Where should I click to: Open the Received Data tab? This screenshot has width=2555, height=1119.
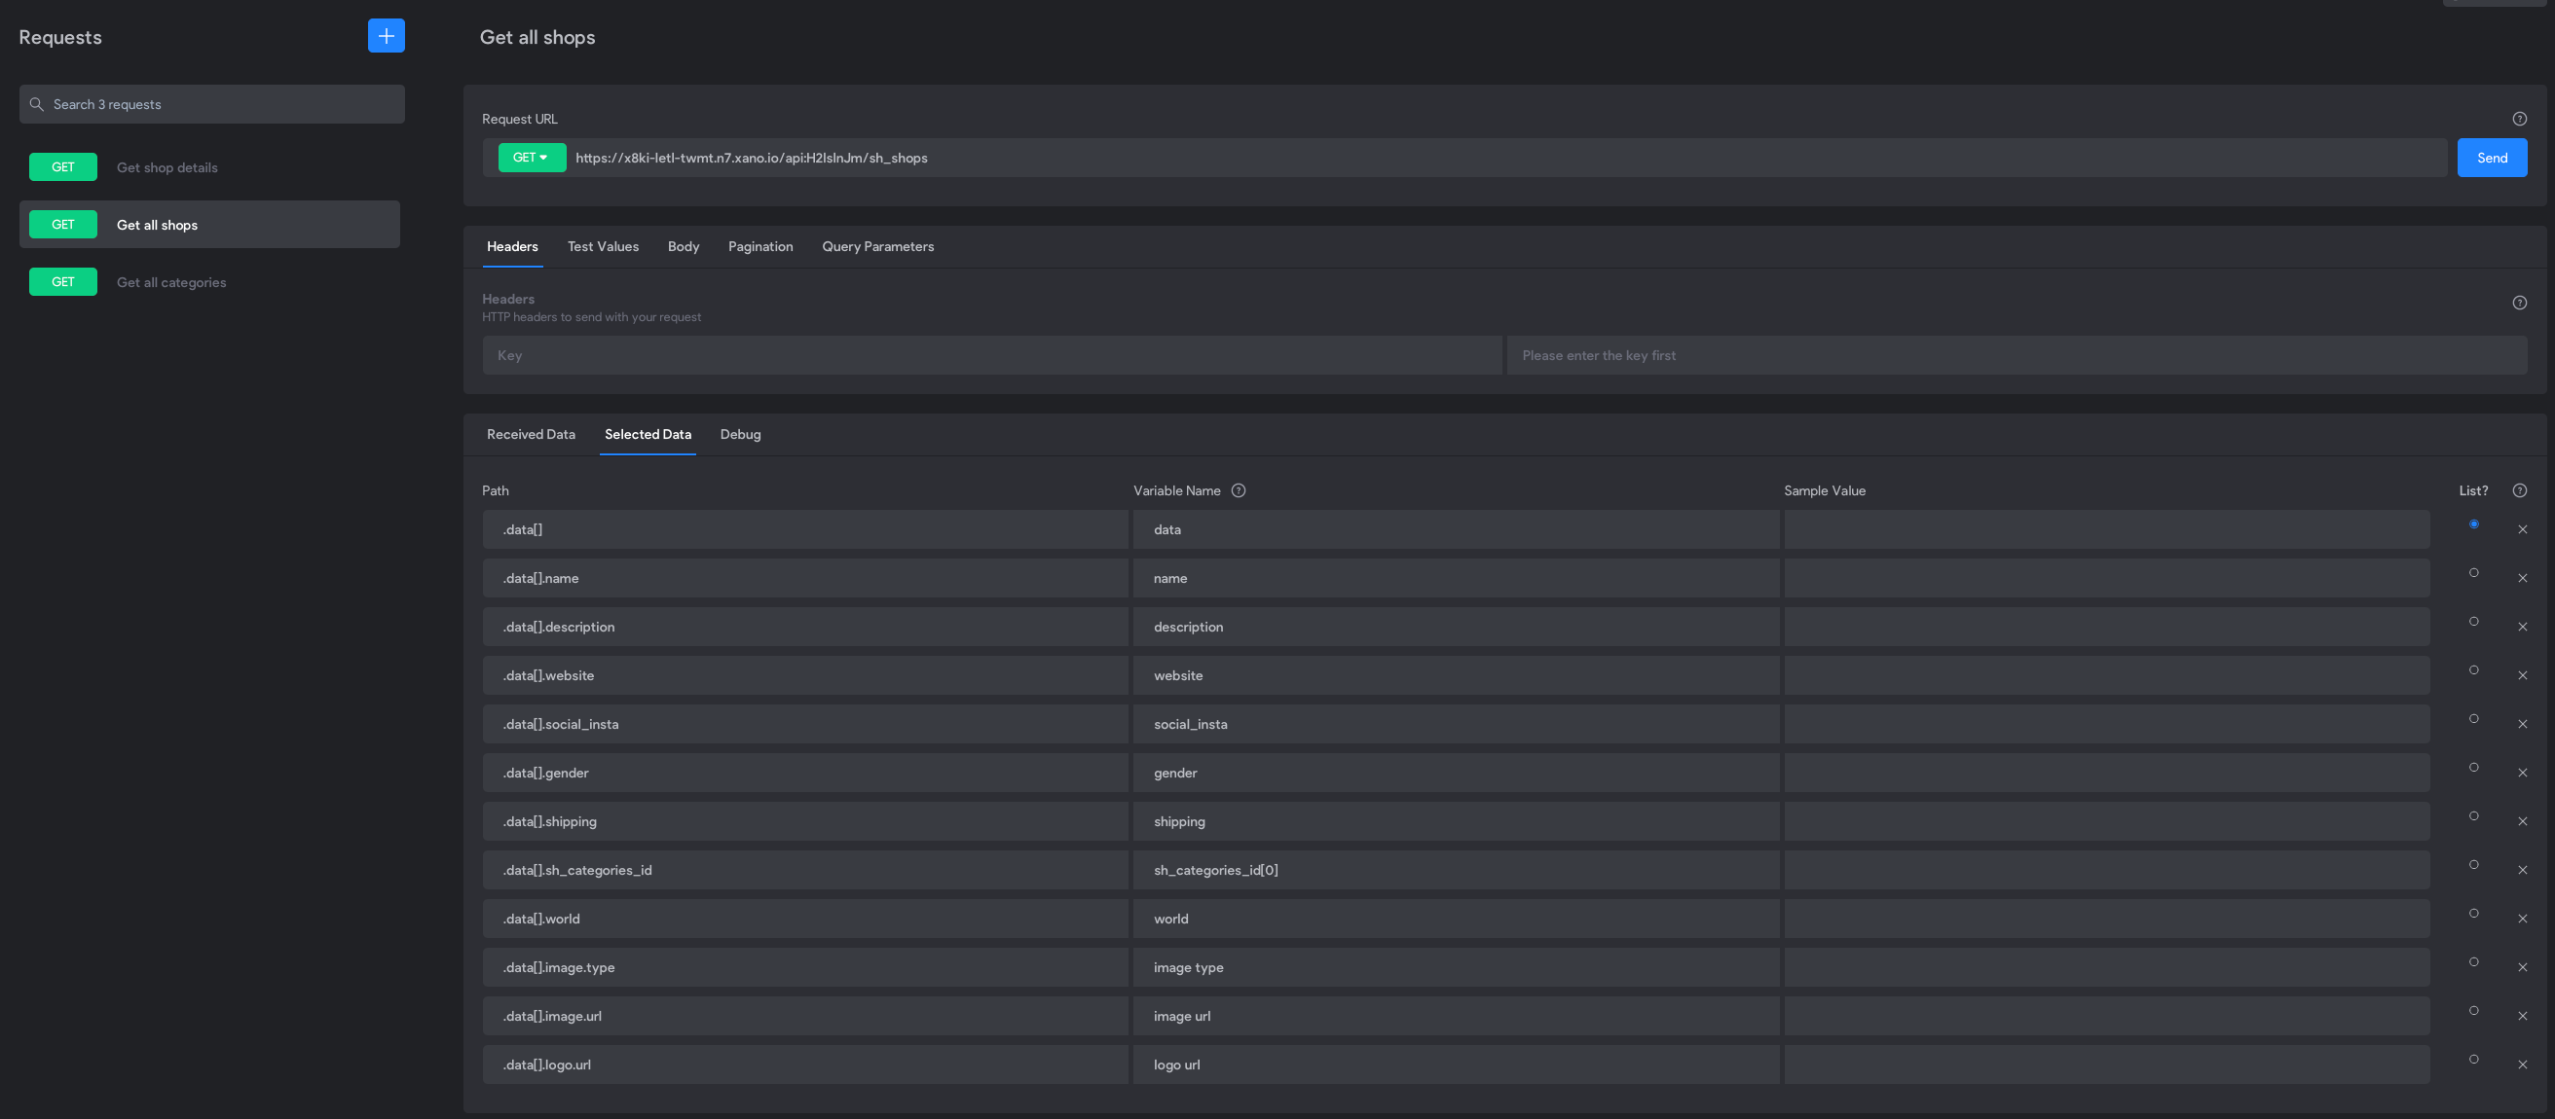(x=531, y=434)
